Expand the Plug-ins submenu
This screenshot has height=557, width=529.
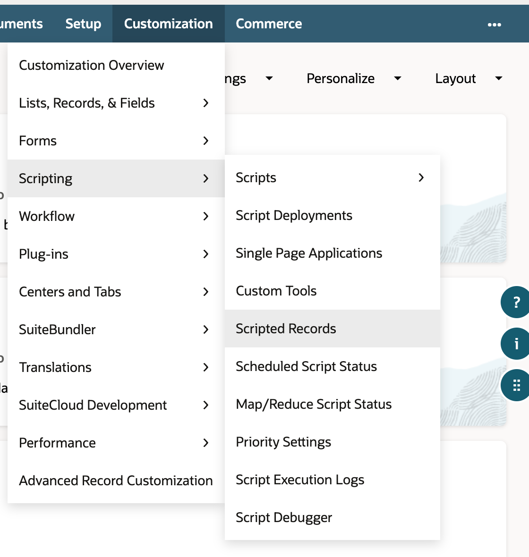tap(116, 254)
